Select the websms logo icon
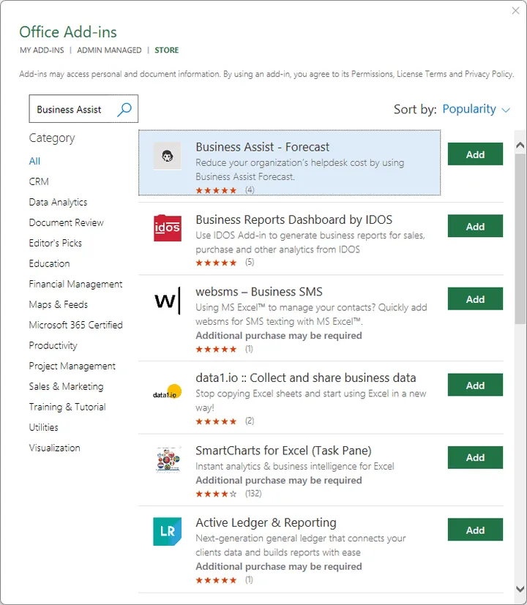 [x=168, y=301]
